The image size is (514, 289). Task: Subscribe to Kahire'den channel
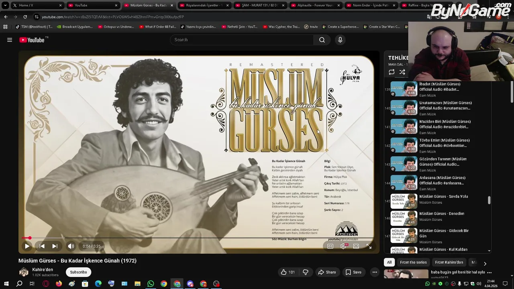tap(79, 272)
